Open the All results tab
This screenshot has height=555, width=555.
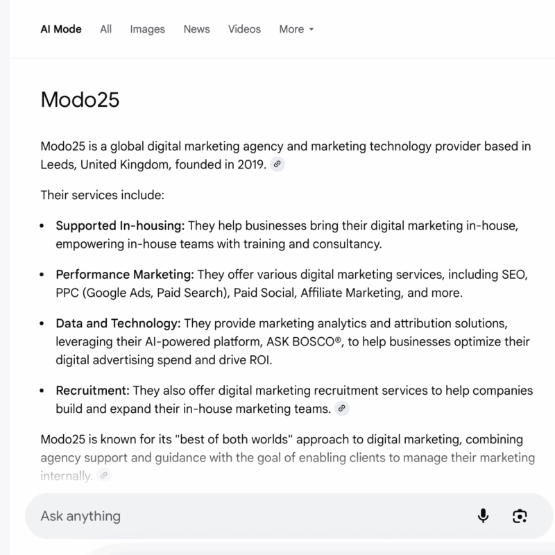pyautogui.click(x=105, y=29)
